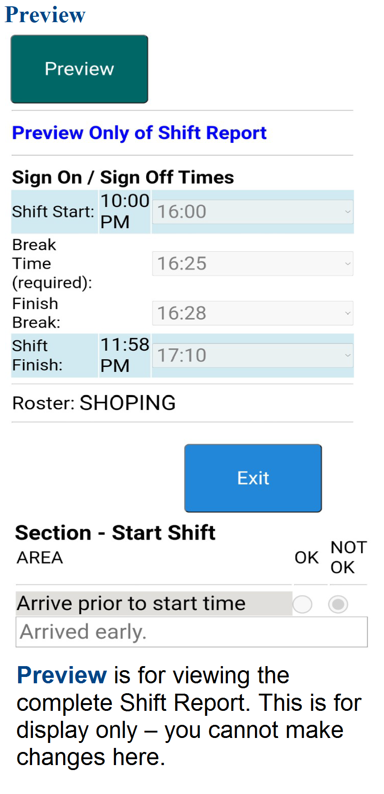Expand the Shift Finish 17:10 dropdown
The height and width of the screenshot is (794, 384).
click(x=252, y=356)
